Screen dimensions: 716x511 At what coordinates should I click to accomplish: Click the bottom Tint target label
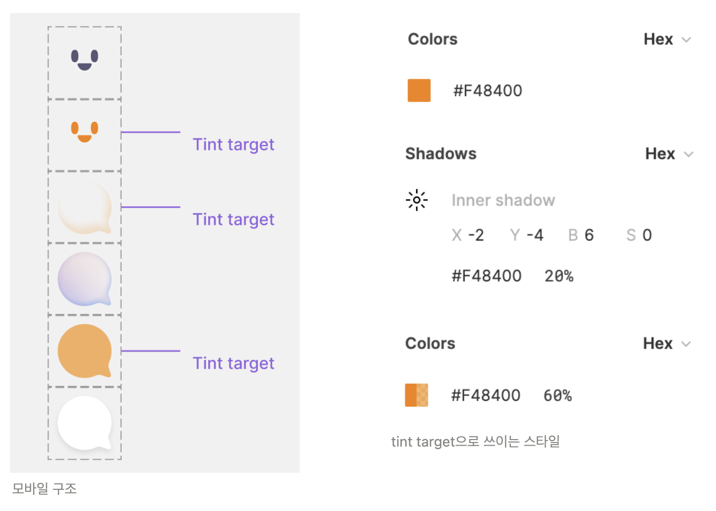click(233, 364)
